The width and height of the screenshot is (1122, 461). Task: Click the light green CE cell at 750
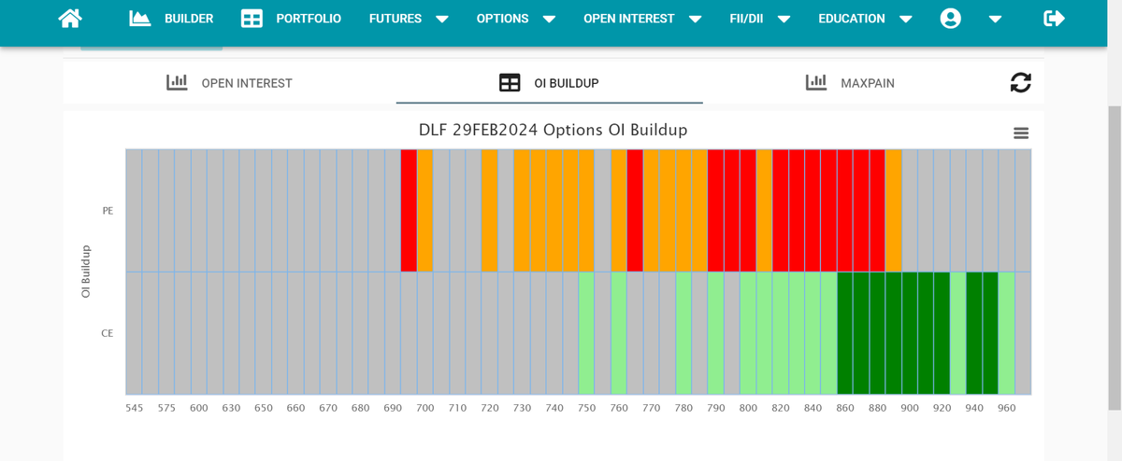[x=586, y=333]
